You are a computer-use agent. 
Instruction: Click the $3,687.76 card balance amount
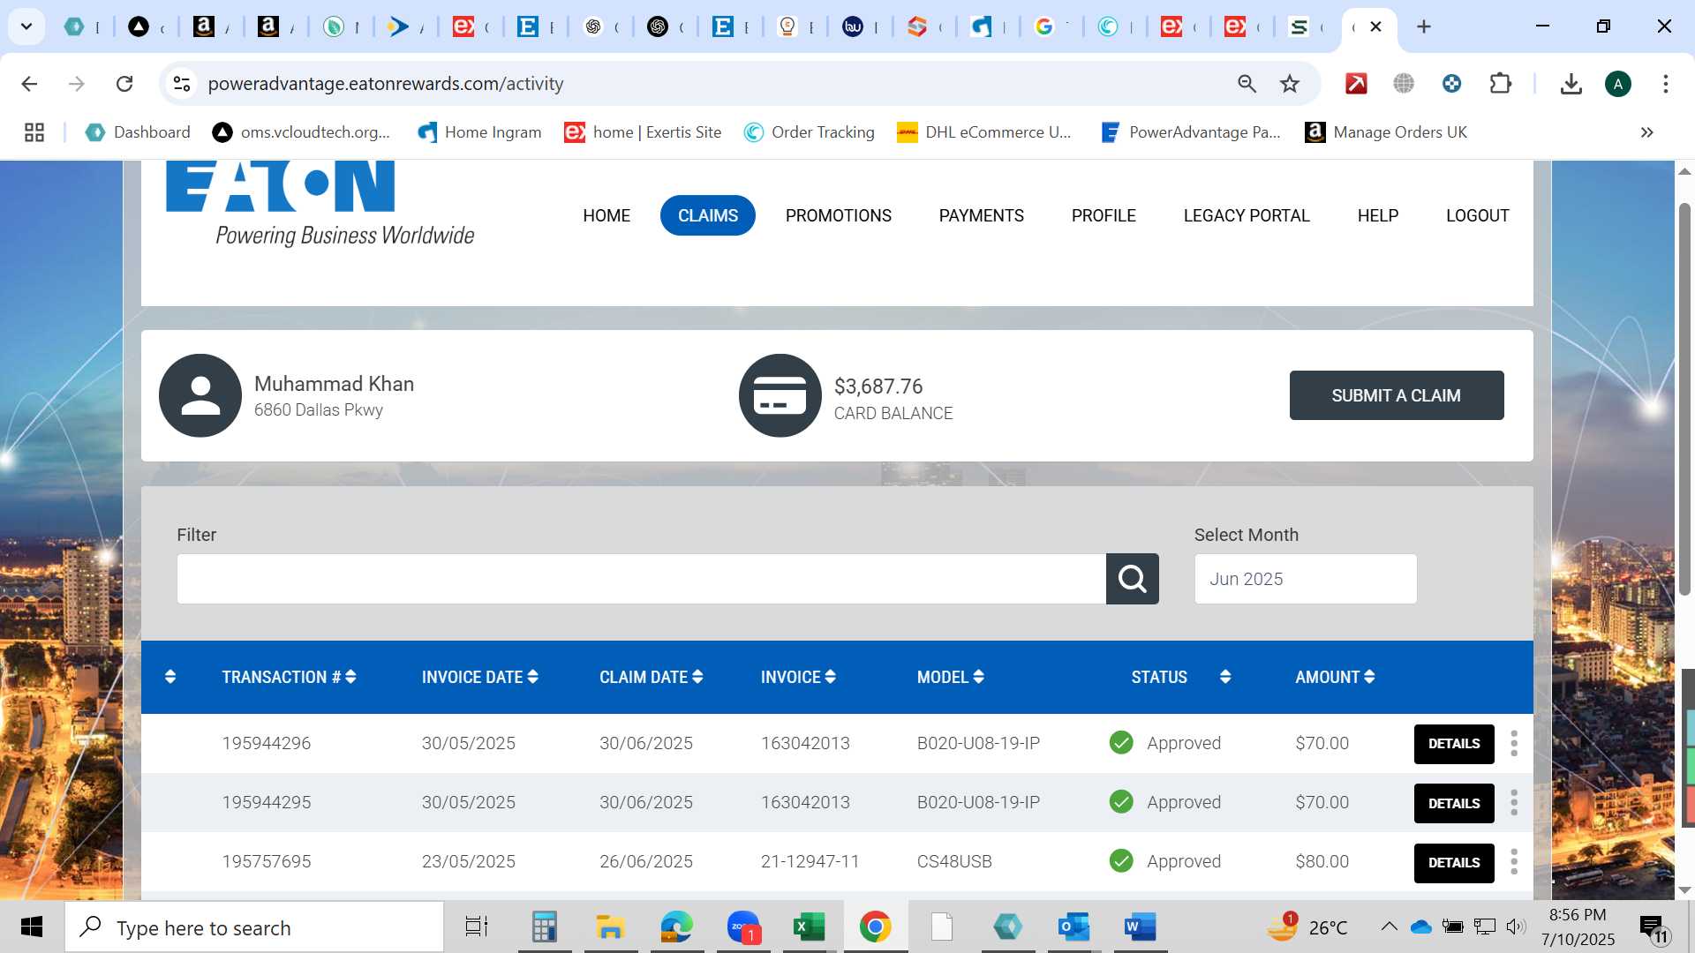(878, 386)
